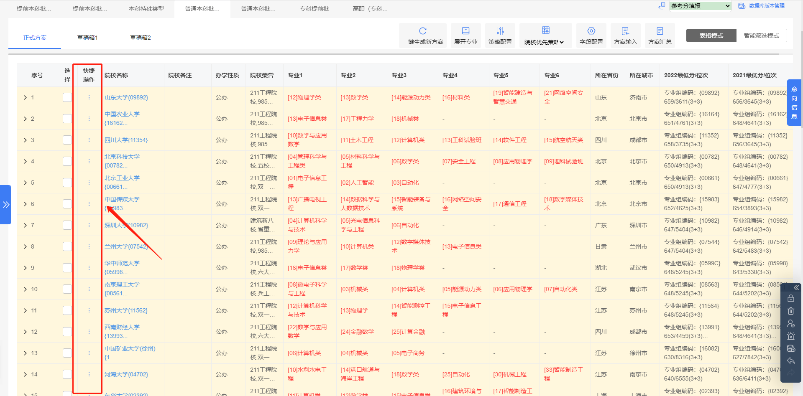Check the checkbox for 山东大学 row
Image resolution: width=803 pixels, height=396 pixels.
click(x=66, y=97)
